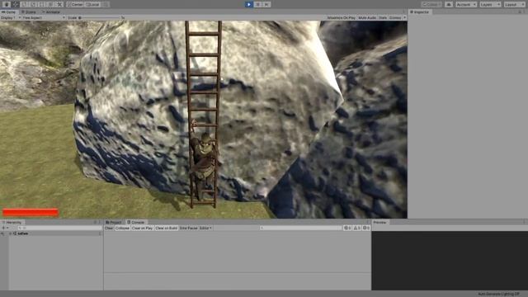Screen dimensions: 528x297
Task: Switch to the Animator tab
Action: [x=51, y=12]
